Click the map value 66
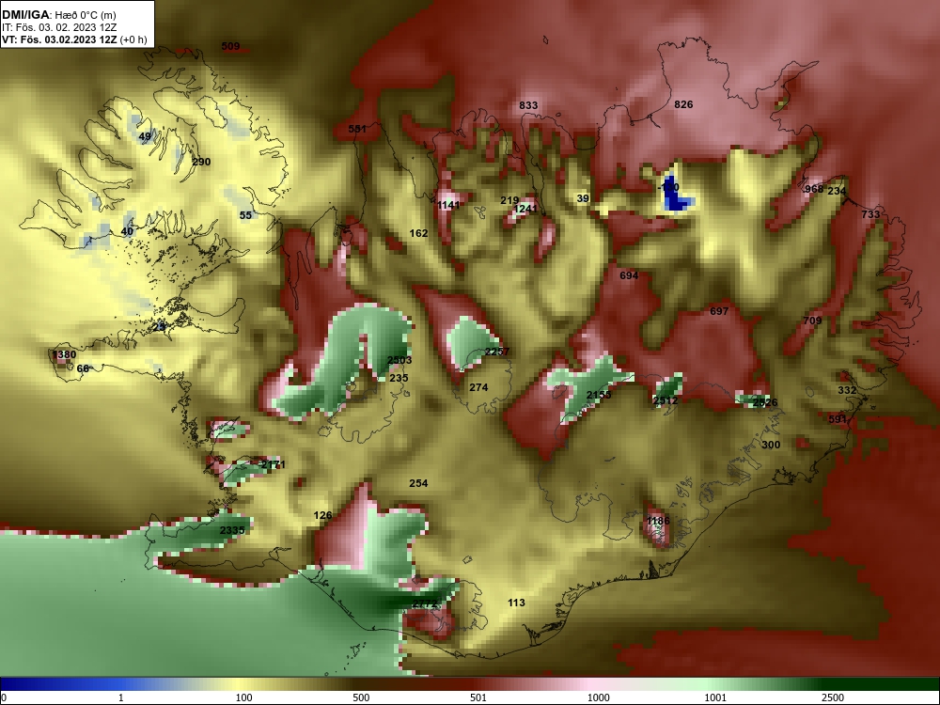 (x=83, y=368)
